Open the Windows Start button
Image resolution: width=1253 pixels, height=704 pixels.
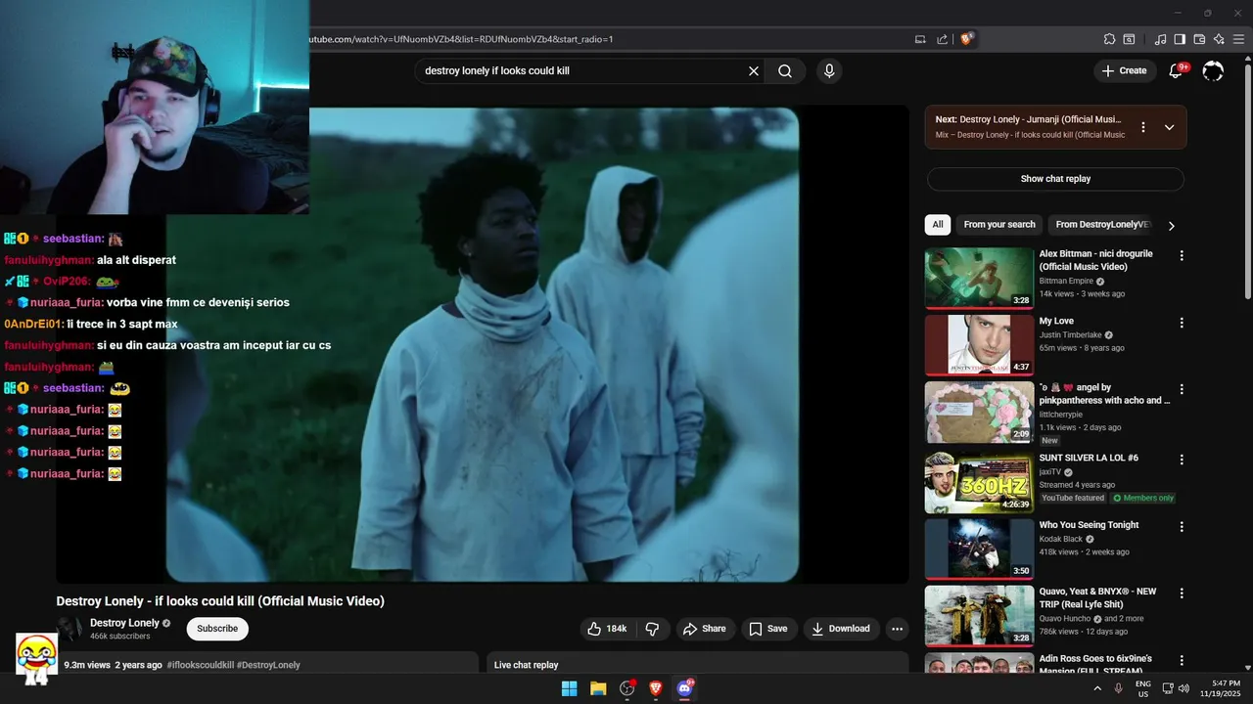pyautogui.click(x=569, y=688)
